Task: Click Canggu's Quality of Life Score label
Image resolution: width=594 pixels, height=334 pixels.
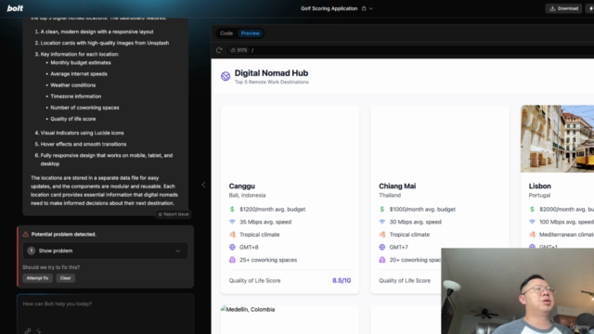Action: point(254,280)
